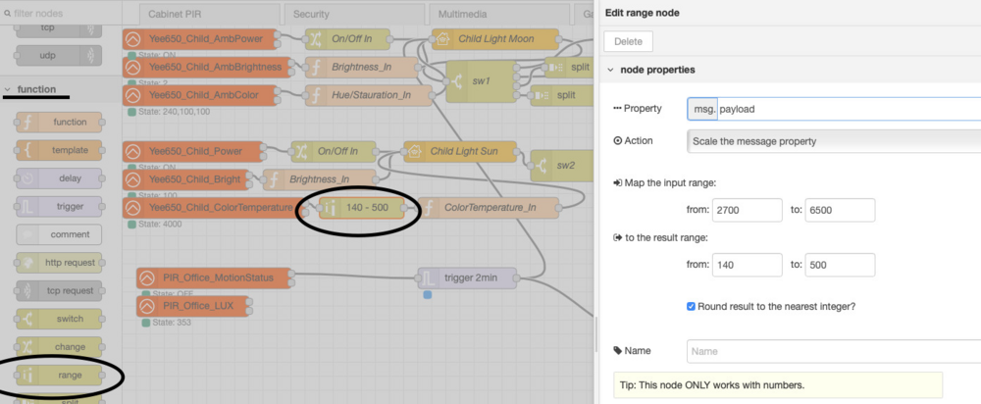981x404 pixels.
Task: Switch to the Security tab
Action: [x=355, y=14]
